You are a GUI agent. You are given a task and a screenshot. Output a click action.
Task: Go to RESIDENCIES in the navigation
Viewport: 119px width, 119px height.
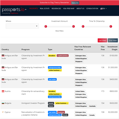coord(56,9)
